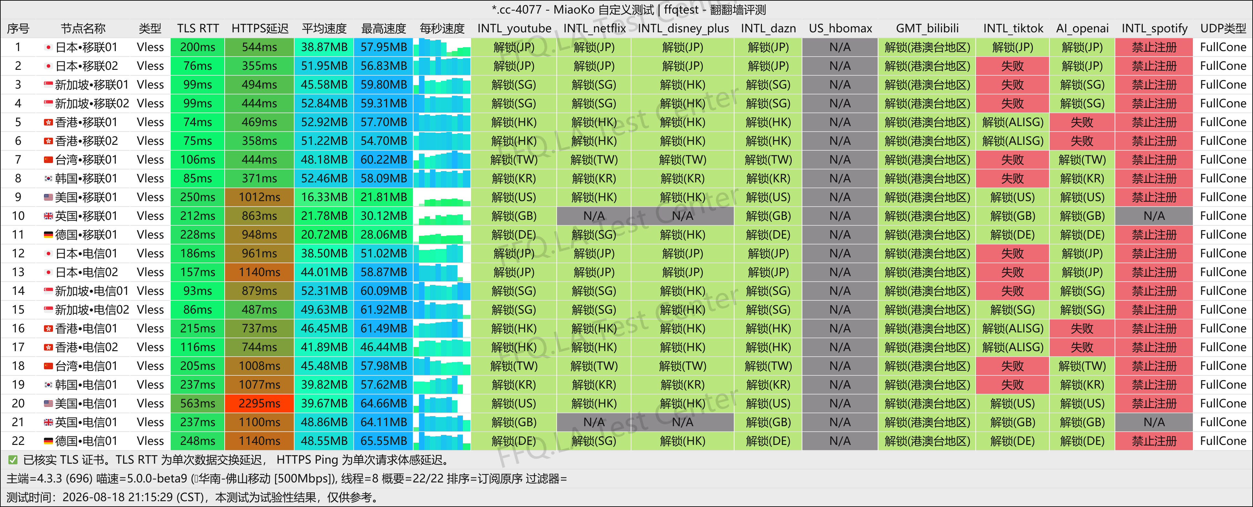The width and height of the screenshot is (1253, 507).
Task: Click the Korea flag beside 韩国•电信01
Action: [x=48, y=385]
